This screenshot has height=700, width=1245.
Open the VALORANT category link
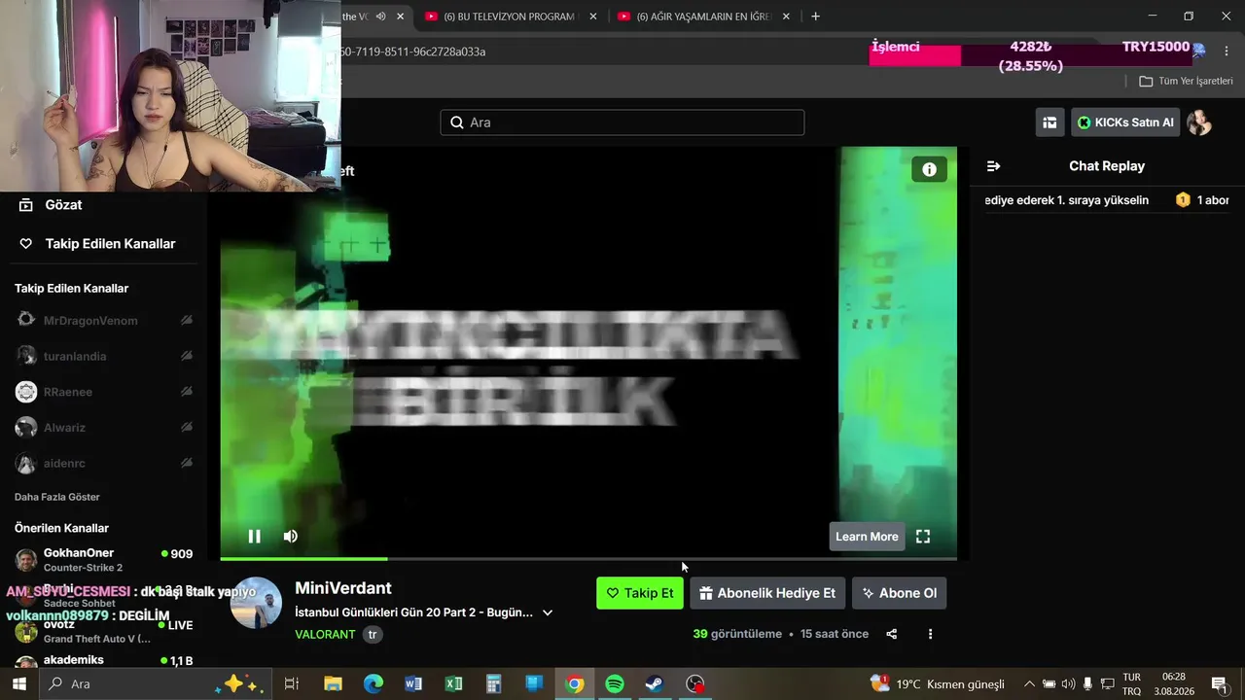click(x=325, y=634)
